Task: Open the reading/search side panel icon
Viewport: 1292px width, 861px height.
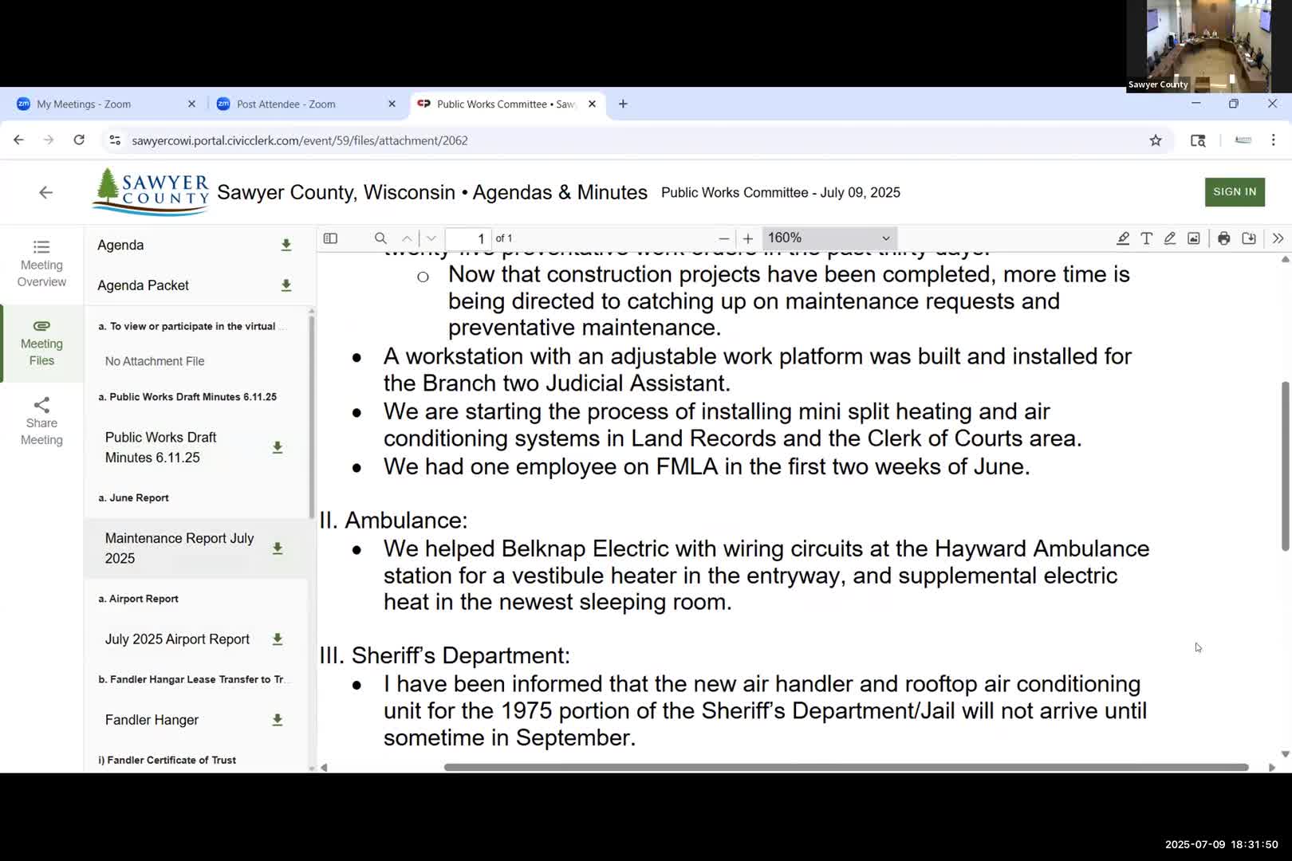Action: coord(1198,140)
